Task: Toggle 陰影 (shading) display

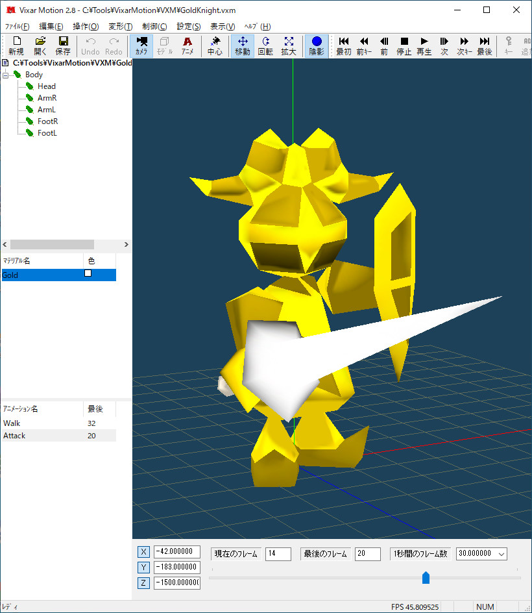Action: 316,46
